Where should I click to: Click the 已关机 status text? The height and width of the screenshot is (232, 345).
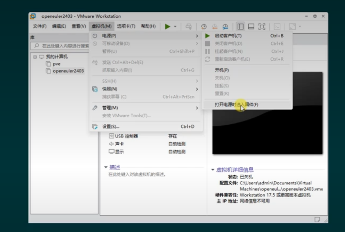click(x=246, y=177)
